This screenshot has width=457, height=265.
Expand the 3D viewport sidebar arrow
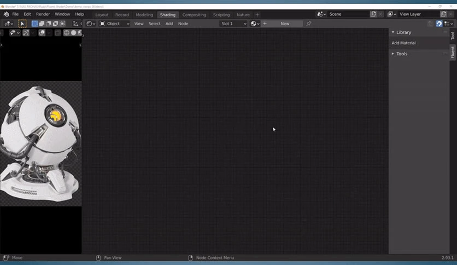point(80,45)
